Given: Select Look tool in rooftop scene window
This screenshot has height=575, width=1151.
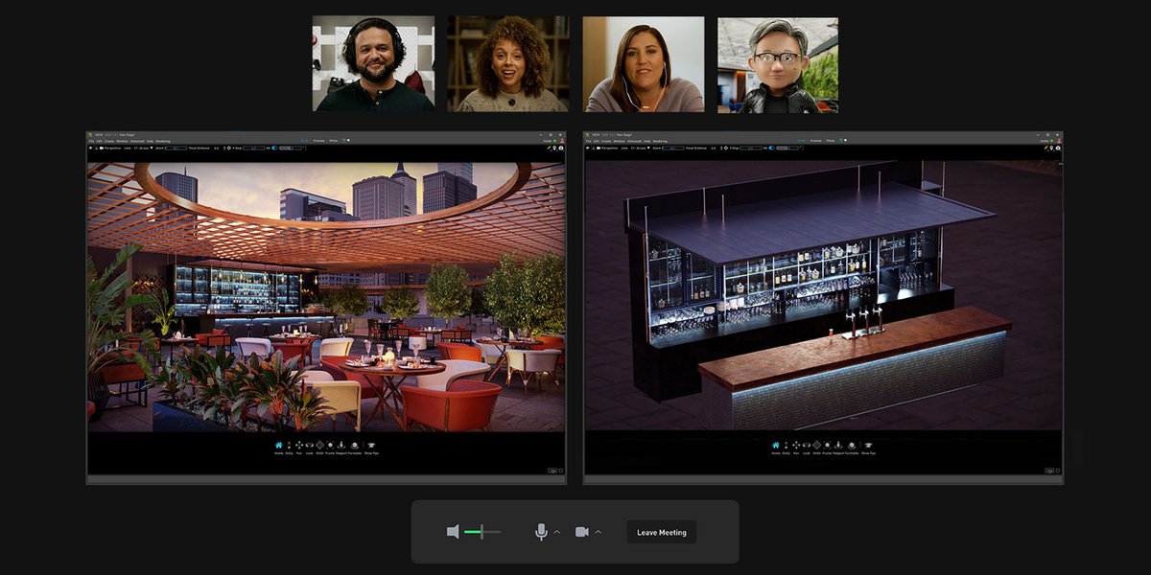Looking at the screenshot, I should (x=310, y=447).
